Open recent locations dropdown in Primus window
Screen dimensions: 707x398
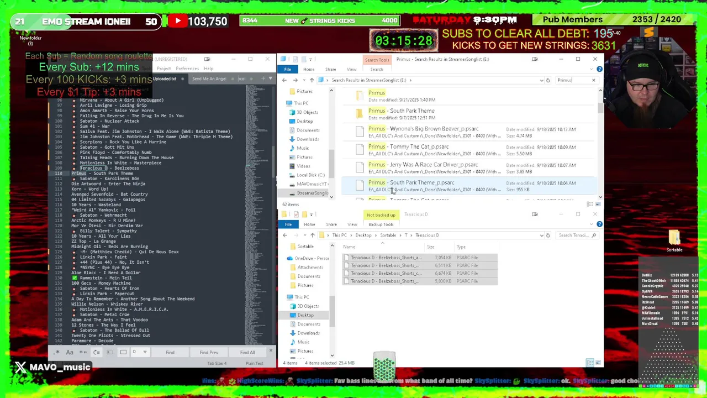click(303, 80)
